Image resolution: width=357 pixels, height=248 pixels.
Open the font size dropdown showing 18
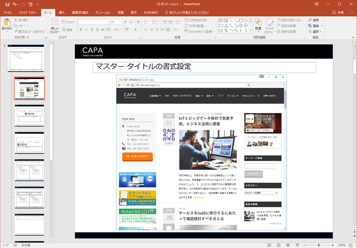[x=116, y=22]
